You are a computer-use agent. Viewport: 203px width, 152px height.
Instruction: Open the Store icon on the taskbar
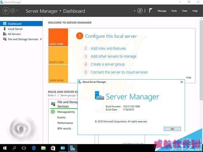(53, 148)
